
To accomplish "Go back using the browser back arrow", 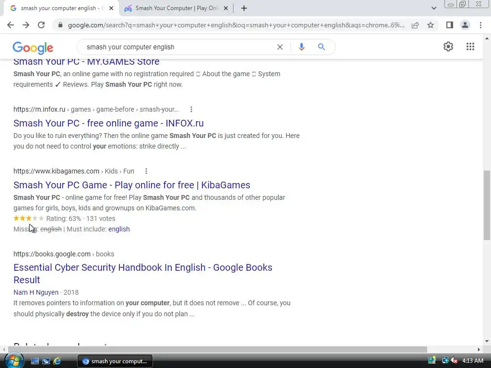I will 11,25.
